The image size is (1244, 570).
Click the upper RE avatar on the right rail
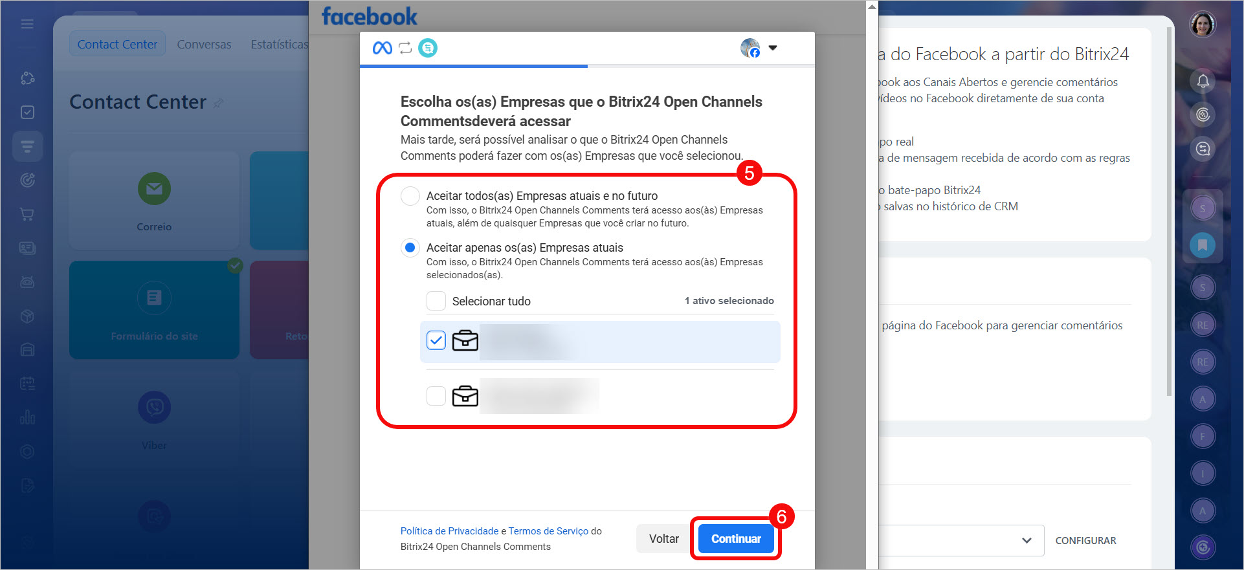pos(1203,325)
